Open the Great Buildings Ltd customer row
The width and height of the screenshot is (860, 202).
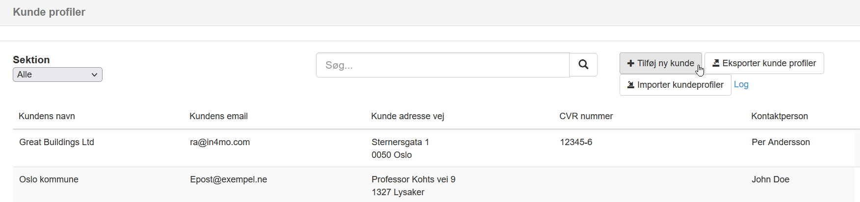point(56,142)
